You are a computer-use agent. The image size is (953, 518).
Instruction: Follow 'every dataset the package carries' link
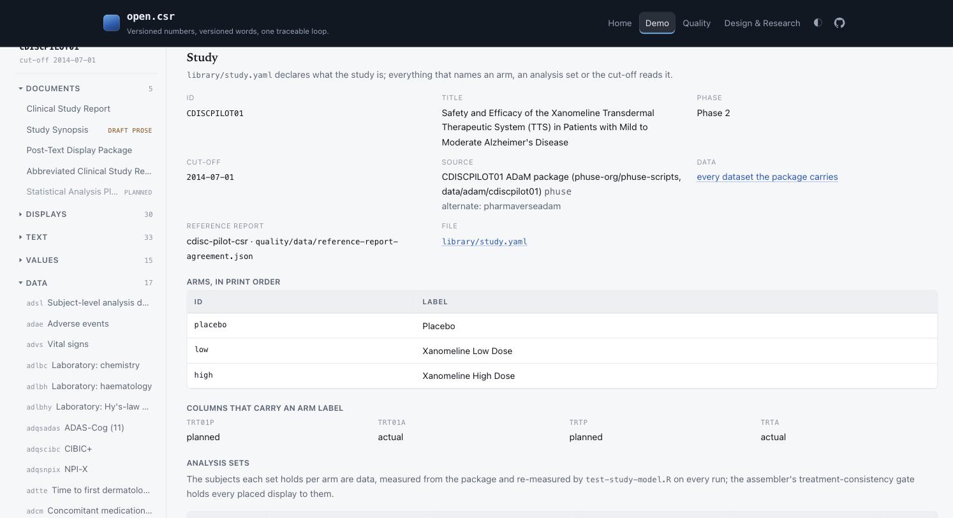pyautogui.click(x=767, y=177)
